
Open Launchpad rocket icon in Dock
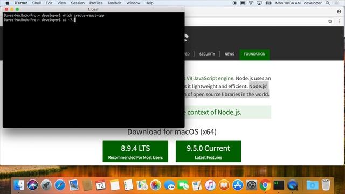click(x=46, y=185)
